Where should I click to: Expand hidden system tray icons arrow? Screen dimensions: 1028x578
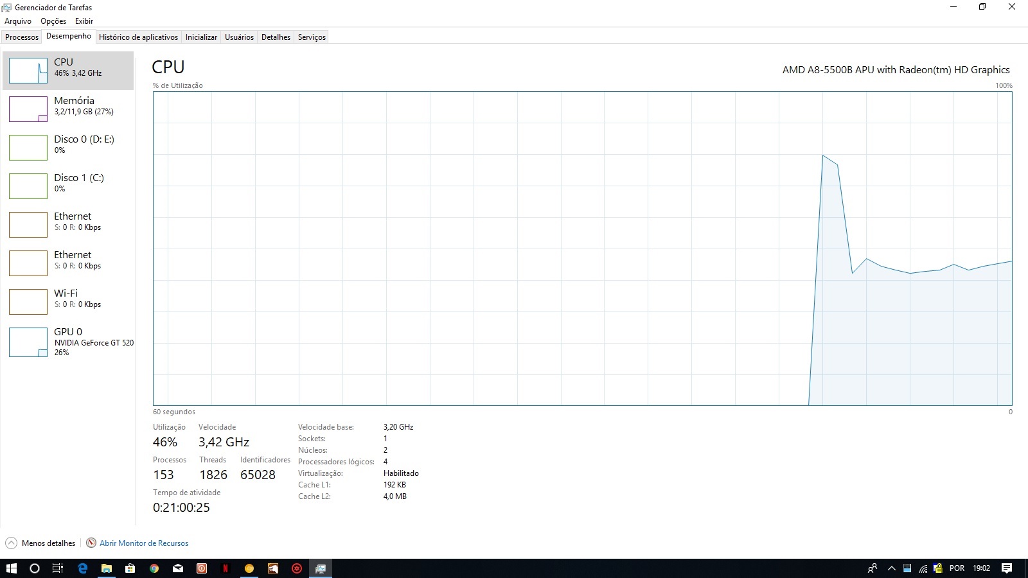pyautogui.click(x=892, y=568)
